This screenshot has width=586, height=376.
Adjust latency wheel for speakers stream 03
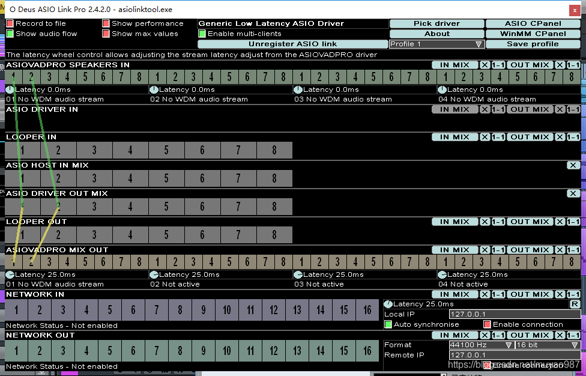[x=298, y=89]
